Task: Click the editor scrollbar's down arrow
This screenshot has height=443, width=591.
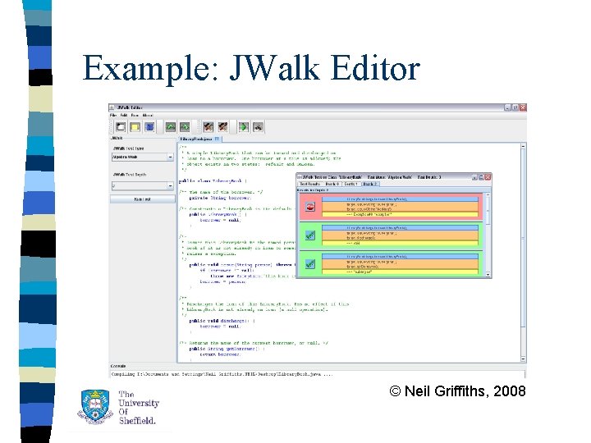Action: tap(523, 359)
